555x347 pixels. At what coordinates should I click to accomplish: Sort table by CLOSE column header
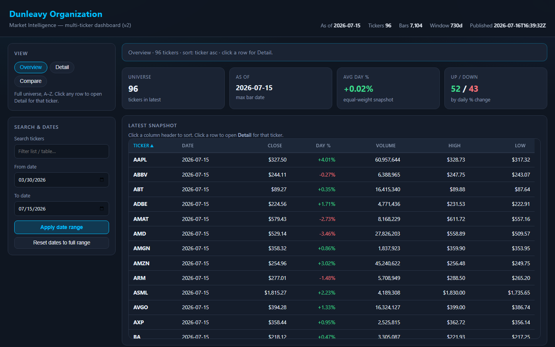point(275,146)
